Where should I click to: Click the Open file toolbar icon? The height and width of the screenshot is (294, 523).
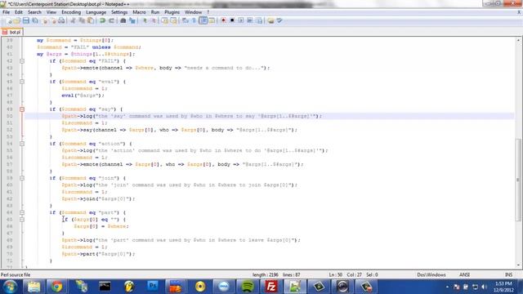pyautogui.click(x=17, y=20)
